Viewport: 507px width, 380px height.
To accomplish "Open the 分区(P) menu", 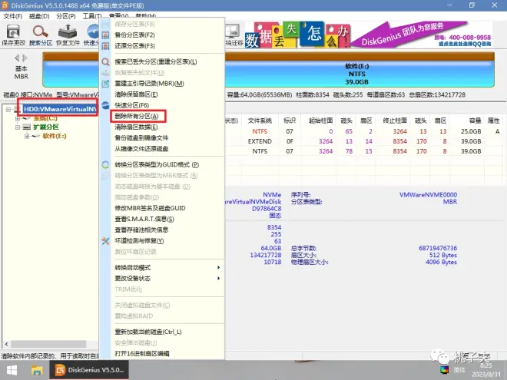I will tap(66, 16).
